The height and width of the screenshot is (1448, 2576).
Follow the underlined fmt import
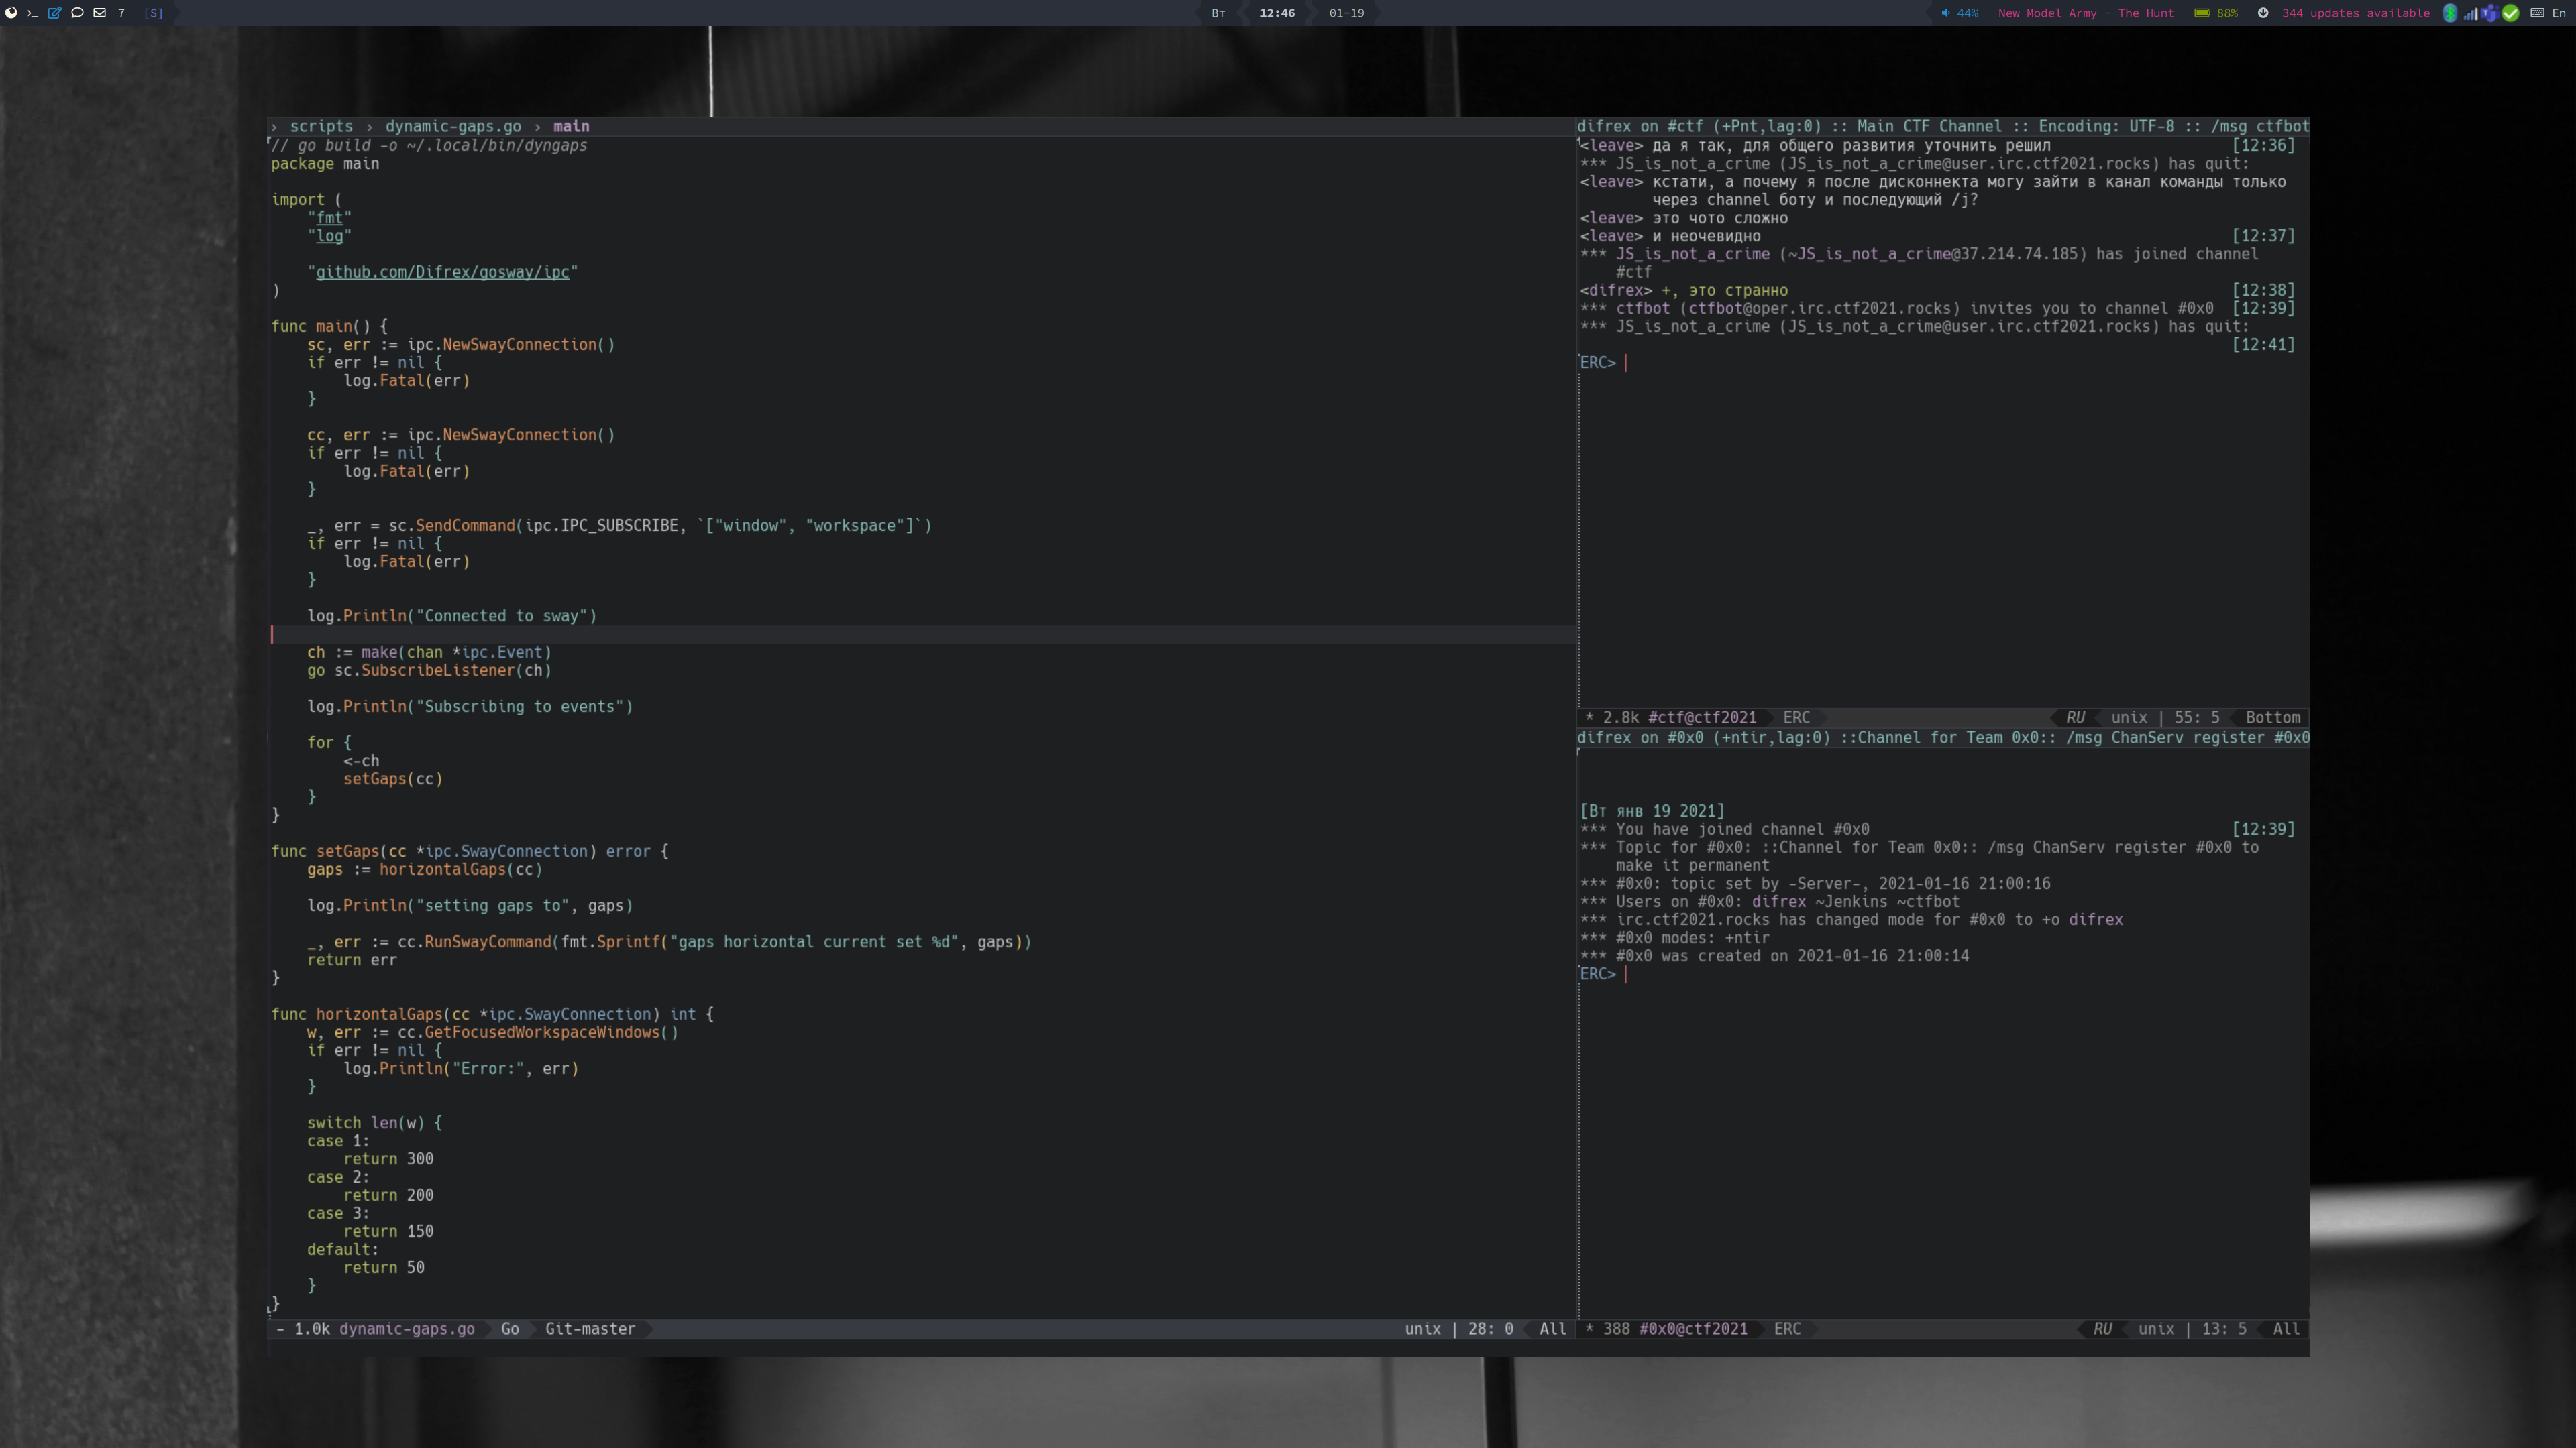(x=330, y=218)
